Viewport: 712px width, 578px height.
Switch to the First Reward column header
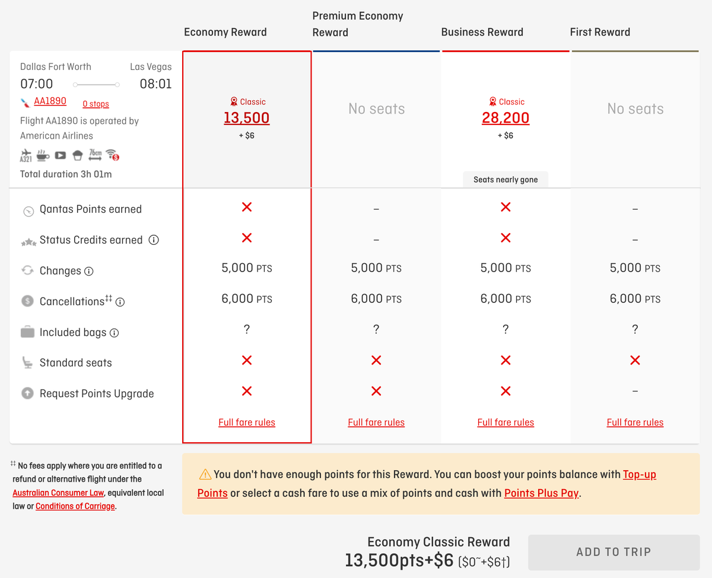click(x=600, y=32)
